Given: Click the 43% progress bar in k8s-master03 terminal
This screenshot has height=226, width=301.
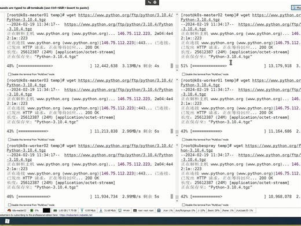Looking at the screenshot, I should point(54,131).
